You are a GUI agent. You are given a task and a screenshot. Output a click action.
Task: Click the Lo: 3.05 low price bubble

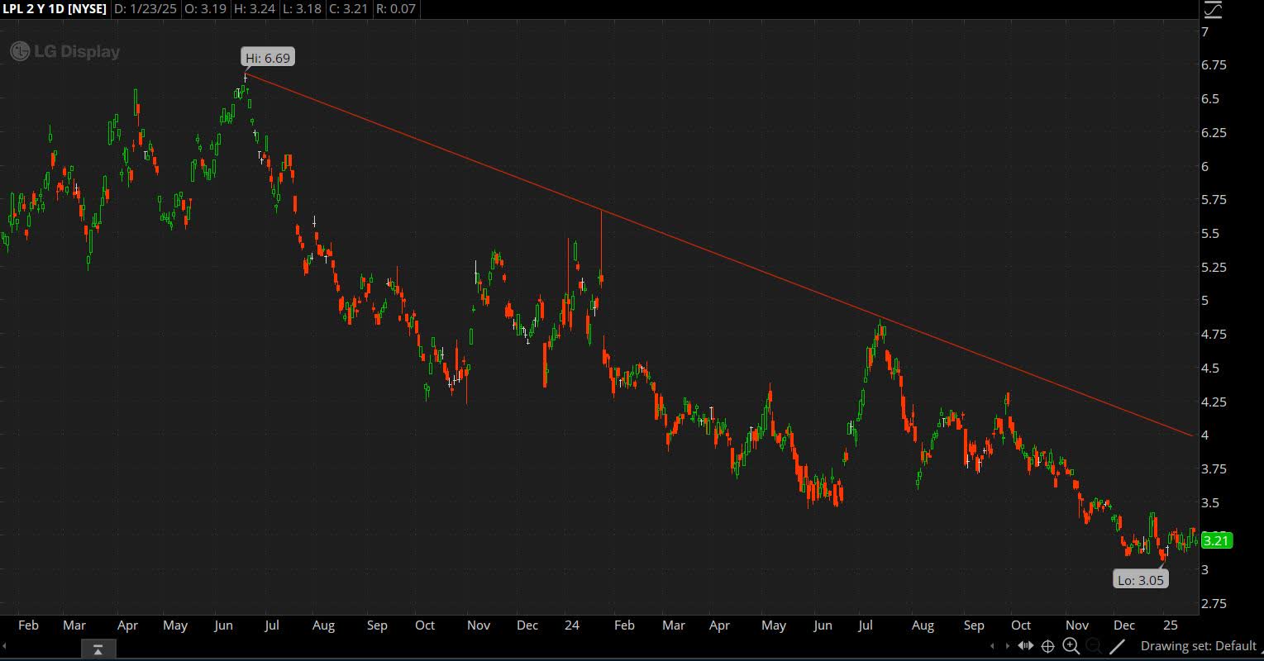(x=1141, y=580)
